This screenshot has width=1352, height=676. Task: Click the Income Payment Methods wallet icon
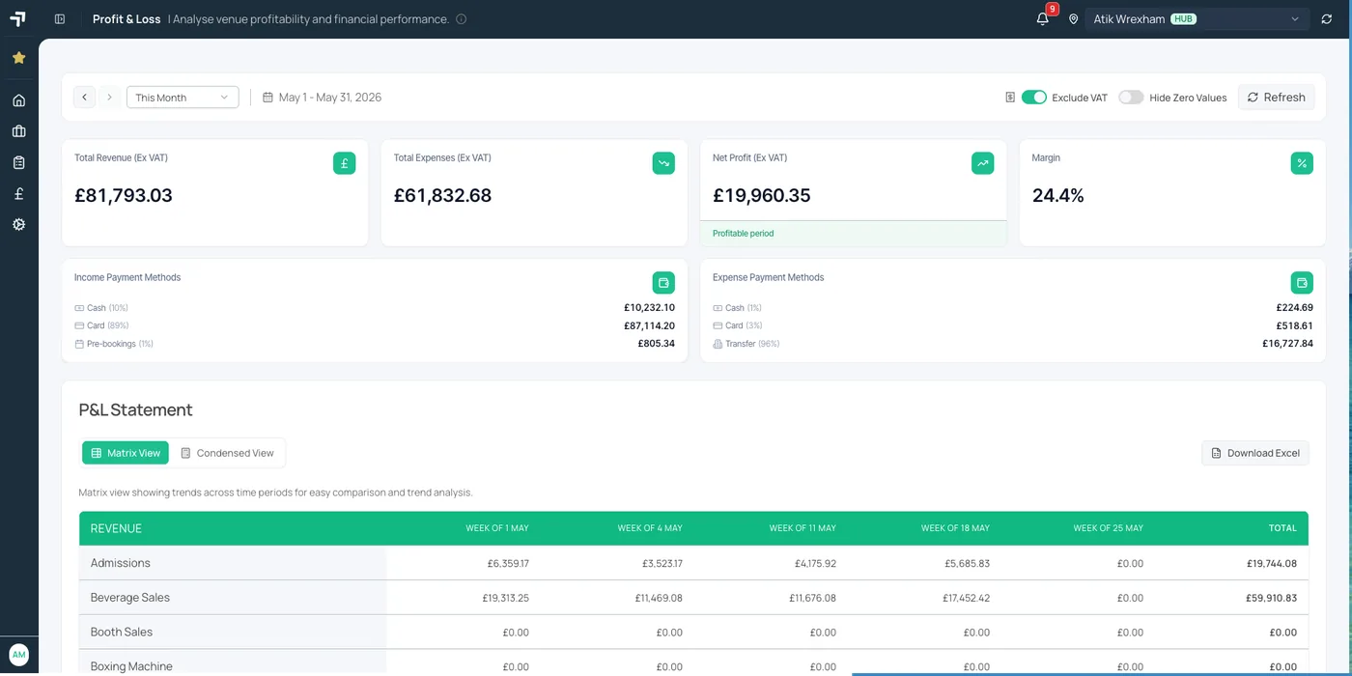pyautogui.click(x=663, y=283)
